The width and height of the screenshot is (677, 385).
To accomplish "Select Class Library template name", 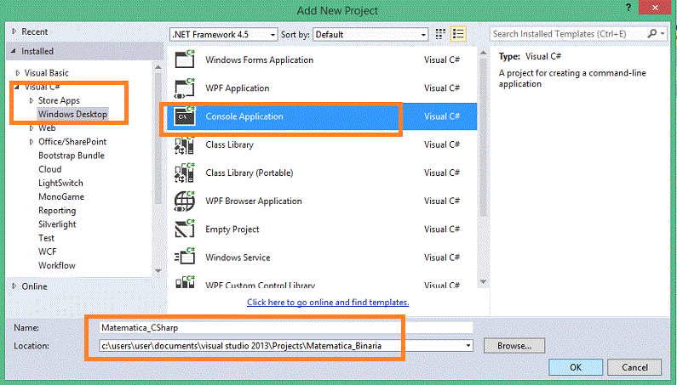I will pos(229,144).
